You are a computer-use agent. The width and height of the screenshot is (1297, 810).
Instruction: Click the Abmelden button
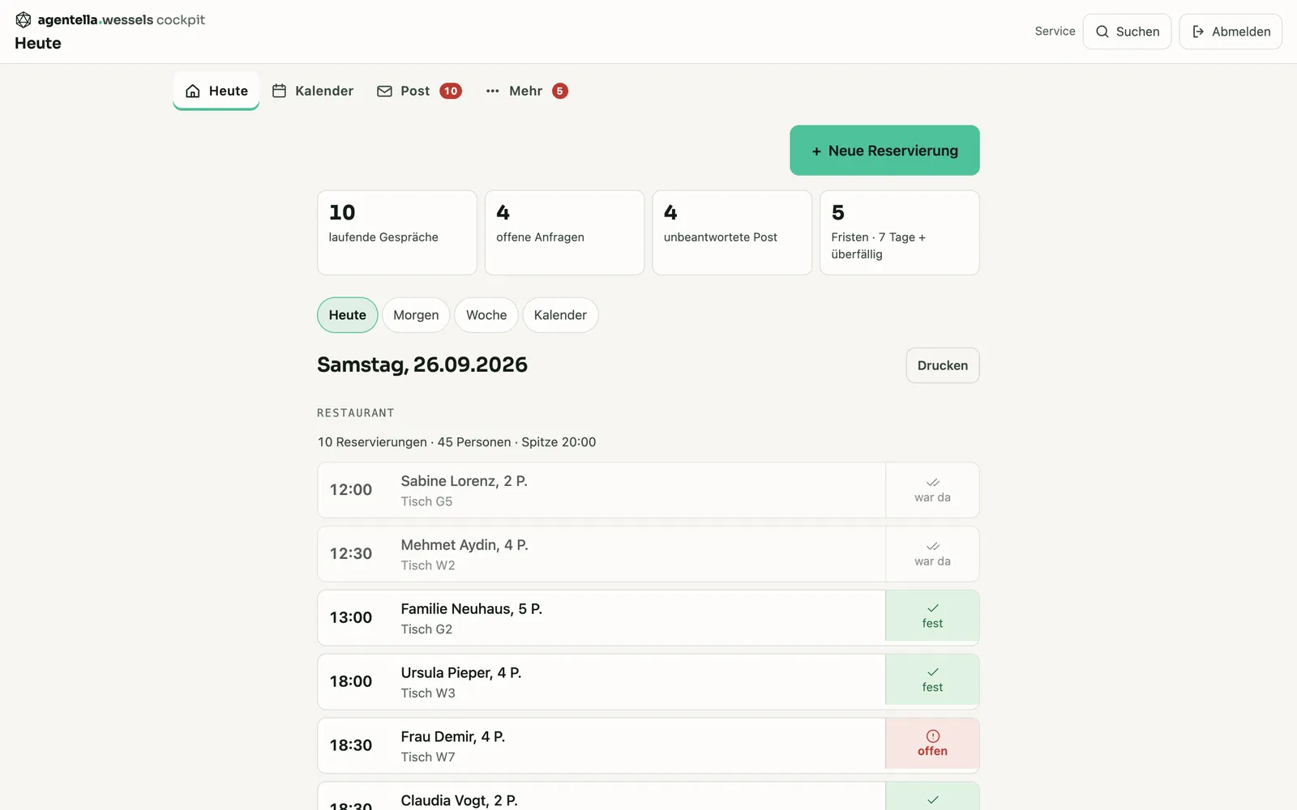click(1231, 32)
